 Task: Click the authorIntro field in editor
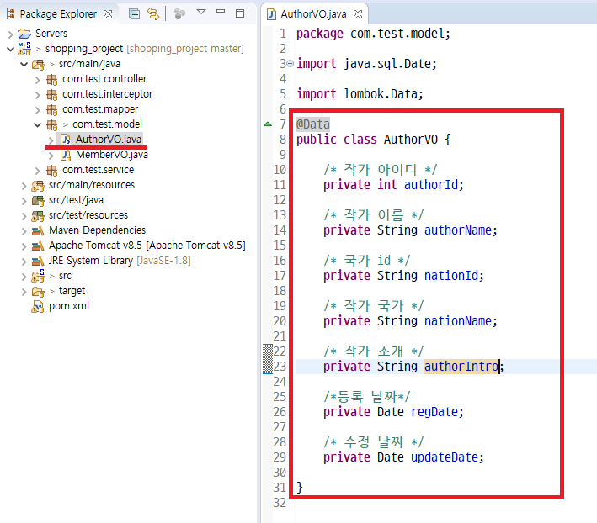coord(461,366)
